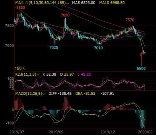Click the K 32.38 value

(49, 74)
